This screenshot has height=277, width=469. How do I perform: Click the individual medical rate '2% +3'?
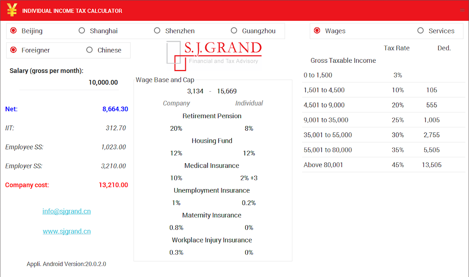[249, 178]
